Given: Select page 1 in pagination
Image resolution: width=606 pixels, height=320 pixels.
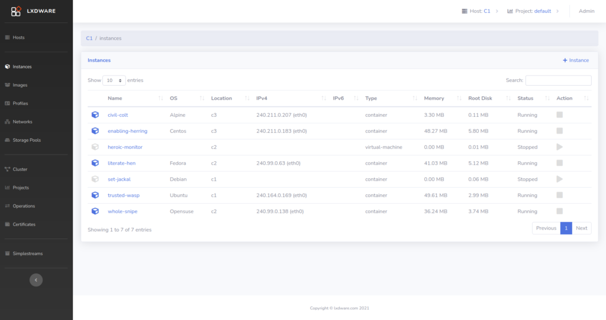Looking at the screenshot, I should coord(566,228).
